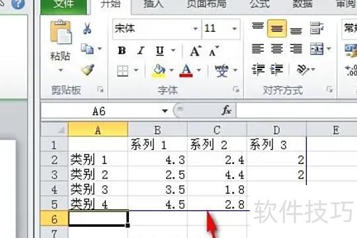Click the Wrap Text icon
This screenshot has height=238, width=357.
(x=317, y=28)
